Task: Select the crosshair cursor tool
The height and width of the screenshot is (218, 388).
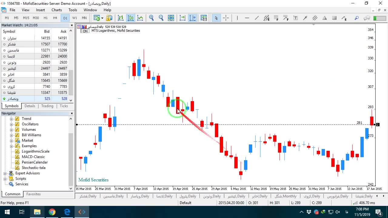Action: (226, 18)
